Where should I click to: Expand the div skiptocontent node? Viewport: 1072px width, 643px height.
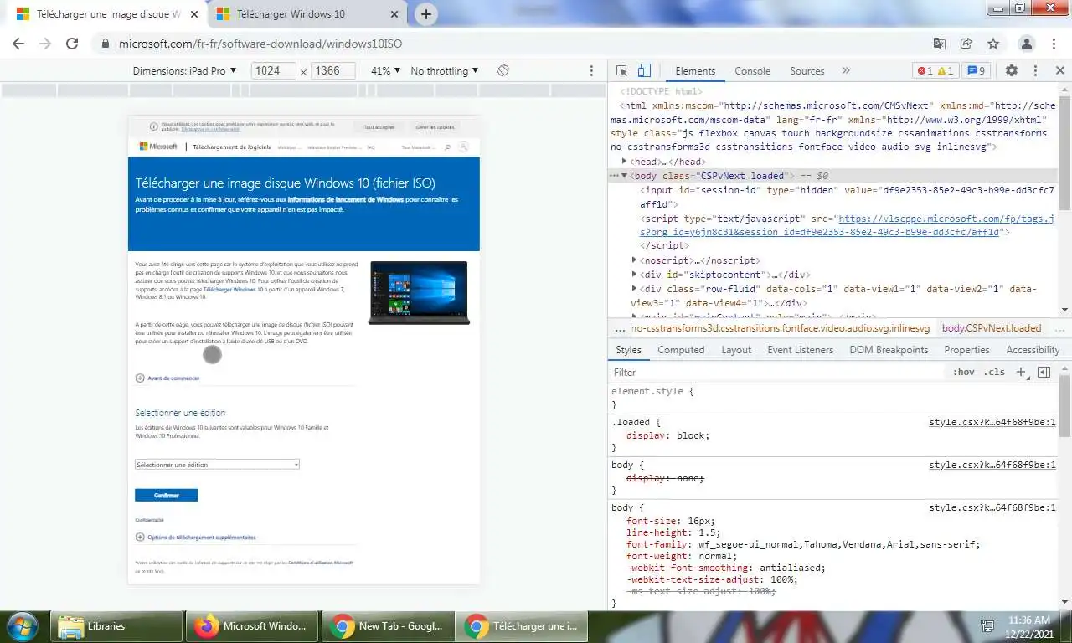tap(635, 275)
